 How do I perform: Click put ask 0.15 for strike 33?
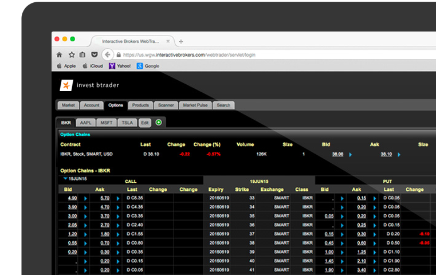[362, 198]
